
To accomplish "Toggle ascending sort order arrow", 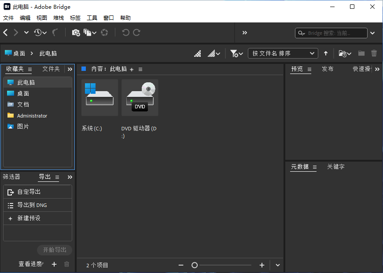I will pyautogui.click(x=325, y=53).
